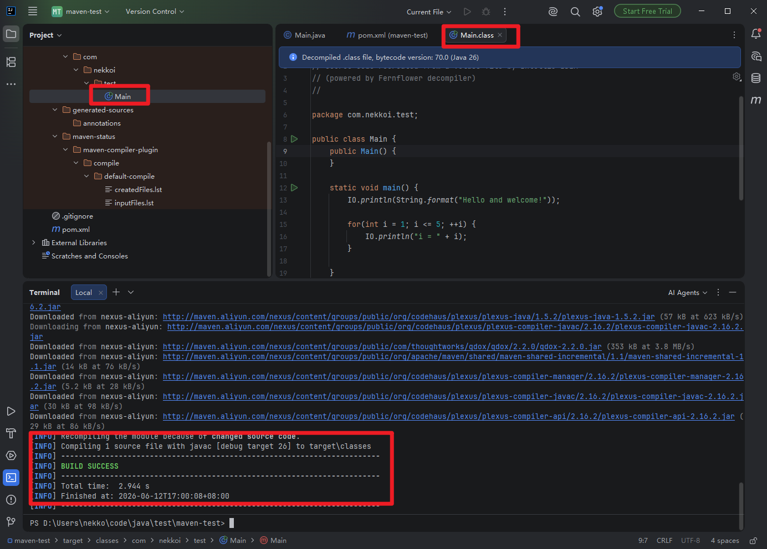
Task: Open the Run tool window
Action: coord(11,411)
